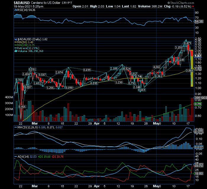Click the Low 1.04 value
The width and height of the screenshot is (207, 189).
(x=113, y=6)
